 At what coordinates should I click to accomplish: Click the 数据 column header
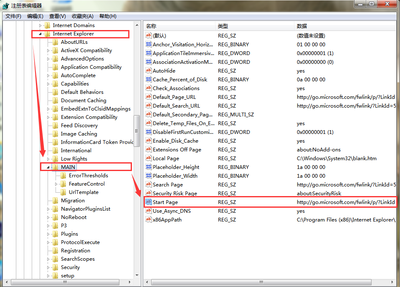[x=345, y=26]
